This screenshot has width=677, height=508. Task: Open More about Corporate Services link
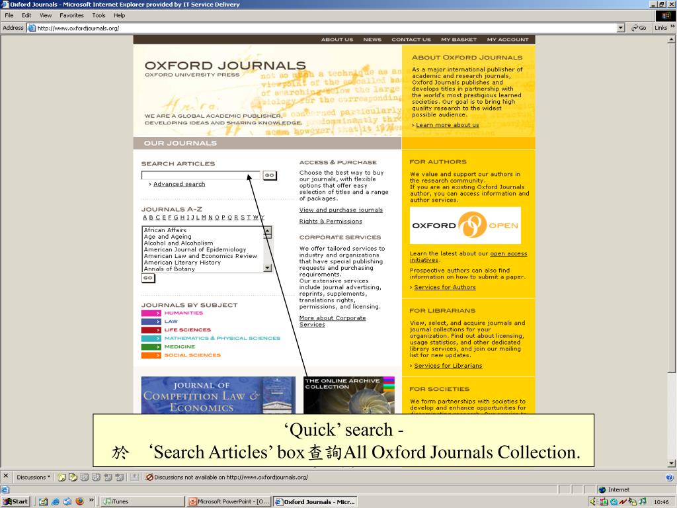click(333, 321)
